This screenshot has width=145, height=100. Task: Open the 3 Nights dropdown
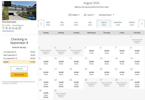pos(74,15)
